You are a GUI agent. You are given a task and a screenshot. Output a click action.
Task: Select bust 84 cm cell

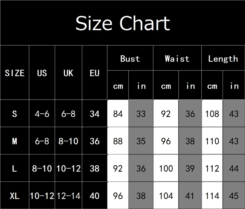click(118, 114)
